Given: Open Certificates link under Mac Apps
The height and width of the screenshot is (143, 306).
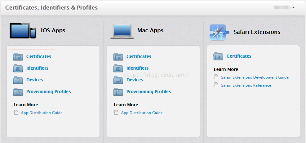Looking at the screenshot, I should pos(139,56).
